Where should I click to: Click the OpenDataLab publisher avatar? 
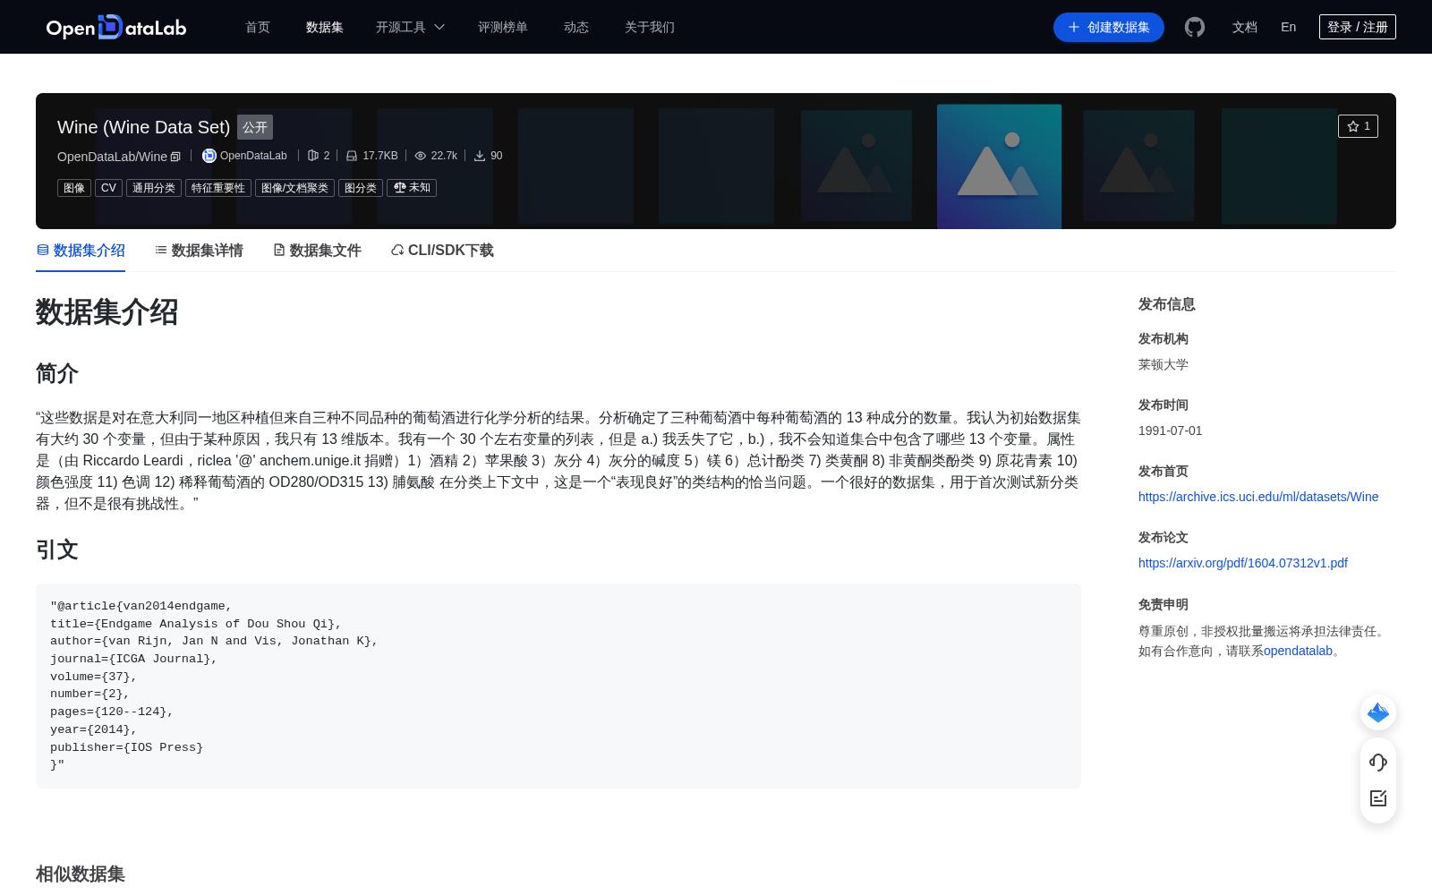pos(209,156)
